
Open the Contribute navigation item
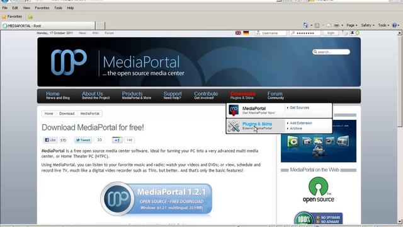(x=206, y=95)
